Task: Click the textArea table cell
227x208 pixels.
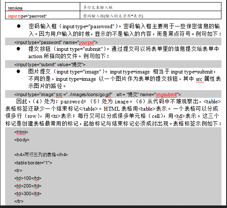Action: [x=43, y=7]
